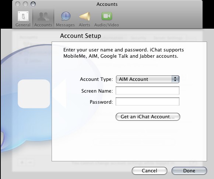Focus the Screen Name field
The image size is (214, 179).
147,90
